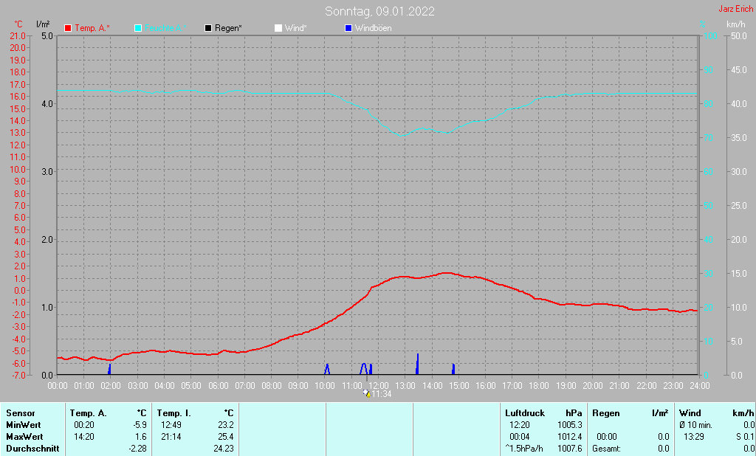Click the white Wind legend swatch

click(278, 28)
